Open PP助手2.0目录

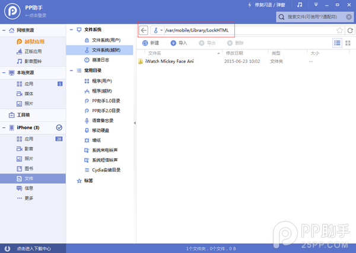click(x=100, y=111)
